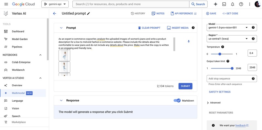
Task: Open the three-dot utilities menu
Action: point(250,4)
